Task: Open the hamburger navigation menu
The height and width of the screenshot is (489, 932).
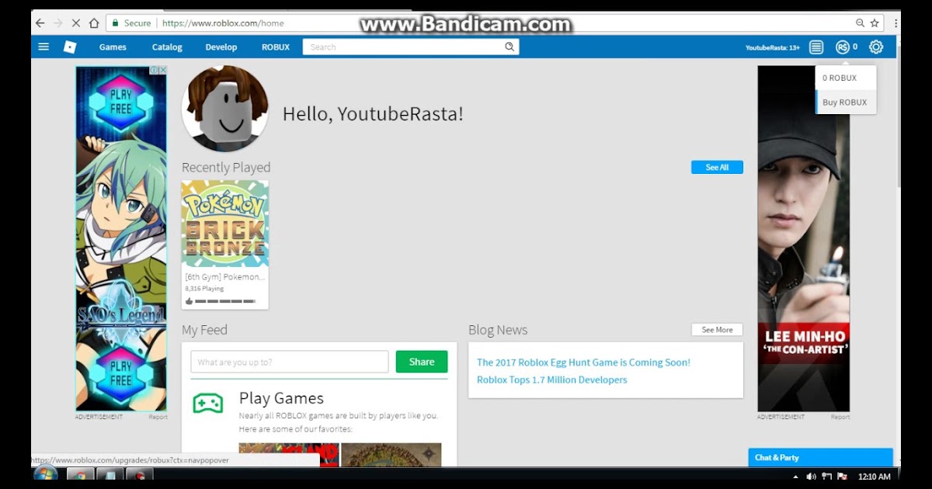Action: coord(43,47)
